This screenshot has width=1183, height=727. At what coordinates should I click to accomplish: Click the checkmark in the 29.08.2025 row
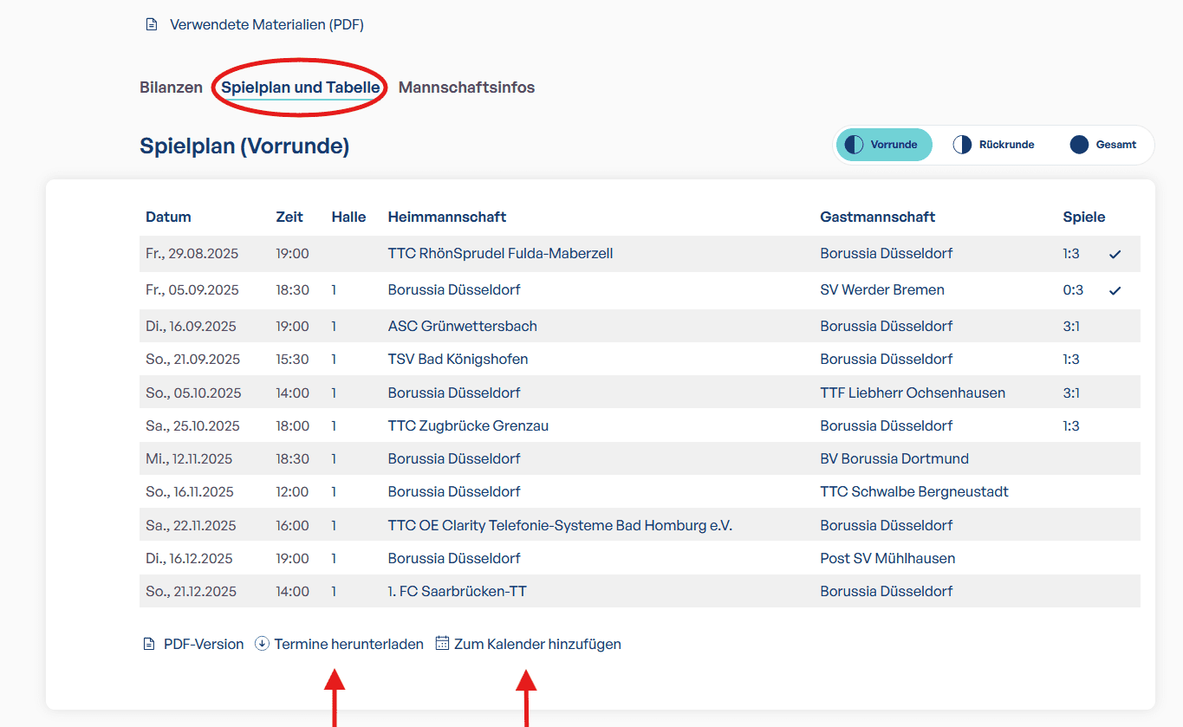[x=1115, y=254]
